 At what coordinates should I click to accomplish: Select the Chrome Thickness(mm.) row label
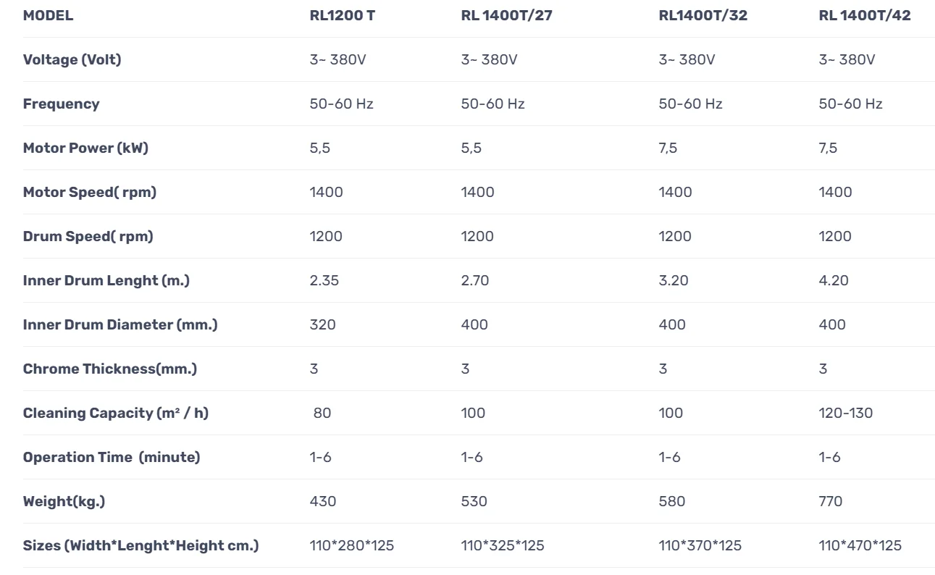[109, 369]
